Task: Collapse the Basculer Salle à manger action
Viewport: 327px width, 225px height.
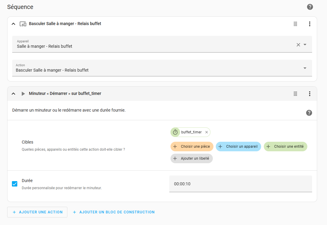Action: click(13, 24)
